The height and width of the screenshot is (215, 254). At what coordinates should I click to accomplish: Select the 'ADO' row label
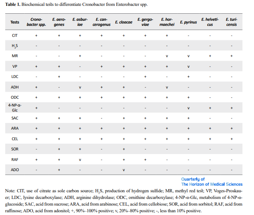[x=15, y=170]
